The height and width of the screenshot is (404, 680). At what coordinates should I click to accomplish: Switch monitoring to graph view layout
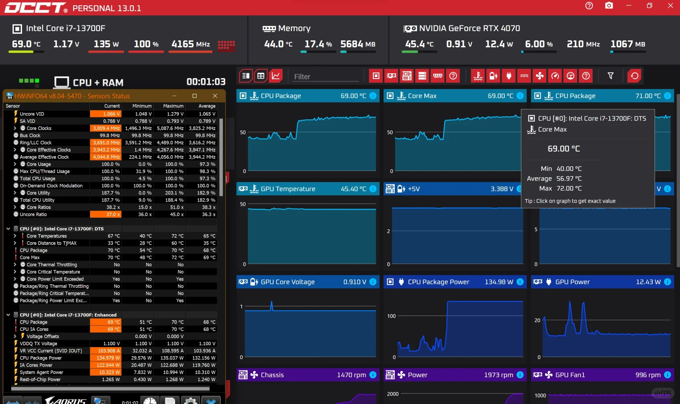click(x=276, y=76)
